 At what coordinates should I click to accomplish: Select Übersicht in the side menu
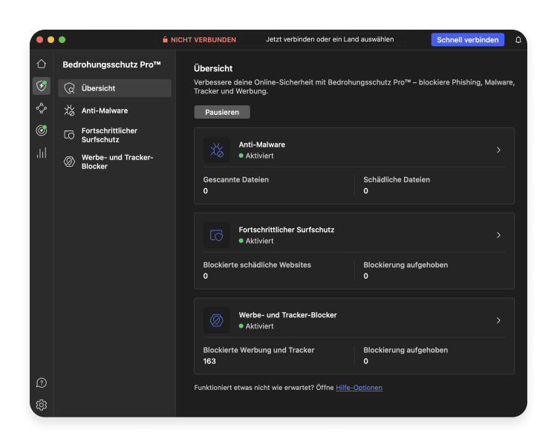114,88
